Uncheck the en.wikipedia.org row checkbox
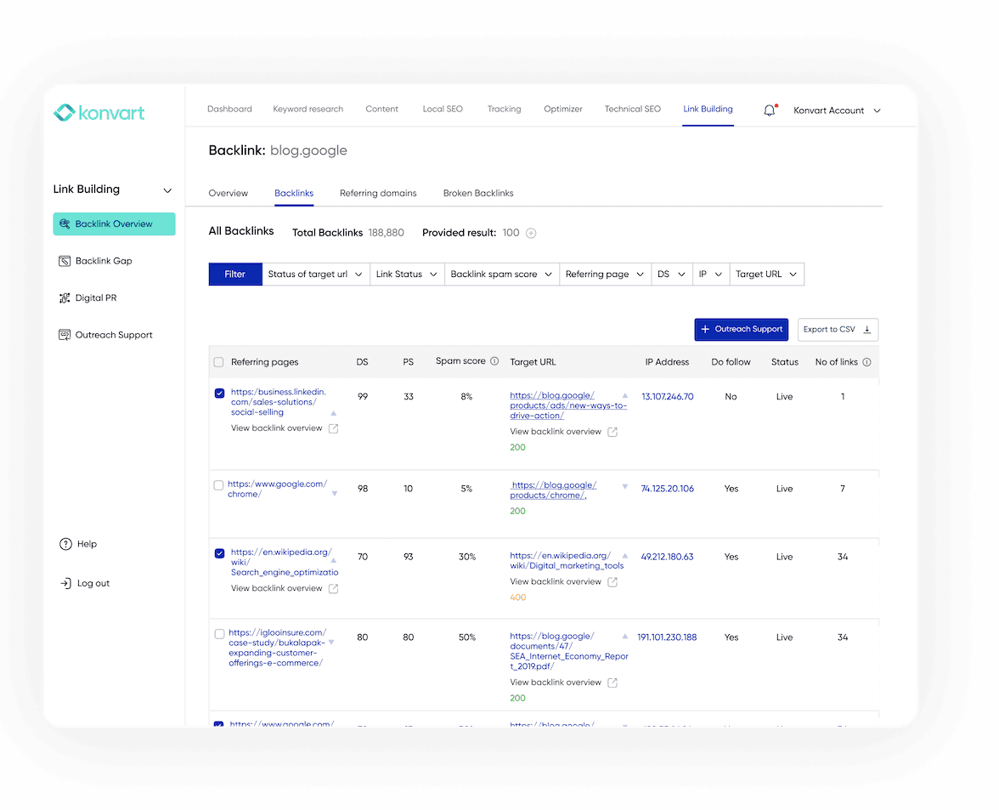 (219, 553)
